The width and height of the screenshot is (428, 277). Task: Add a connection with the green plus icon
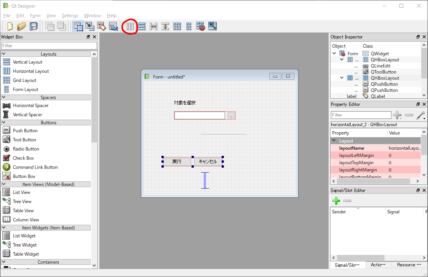(x=336, y=201)
